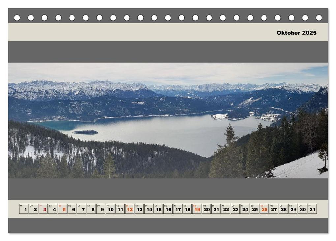Select day 1 Wednesday cell
Screen dimensions: 336x241
(x=24, y=209)
